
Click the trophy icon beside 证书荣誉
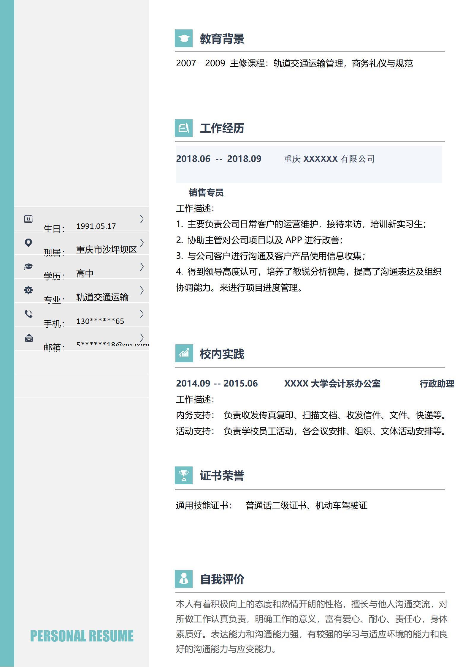tap(183, 475)
